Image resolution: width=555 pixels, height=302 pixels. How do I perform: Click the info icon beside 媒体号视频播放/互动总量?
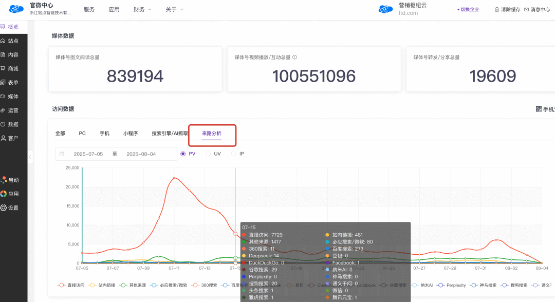pos(294,58)
